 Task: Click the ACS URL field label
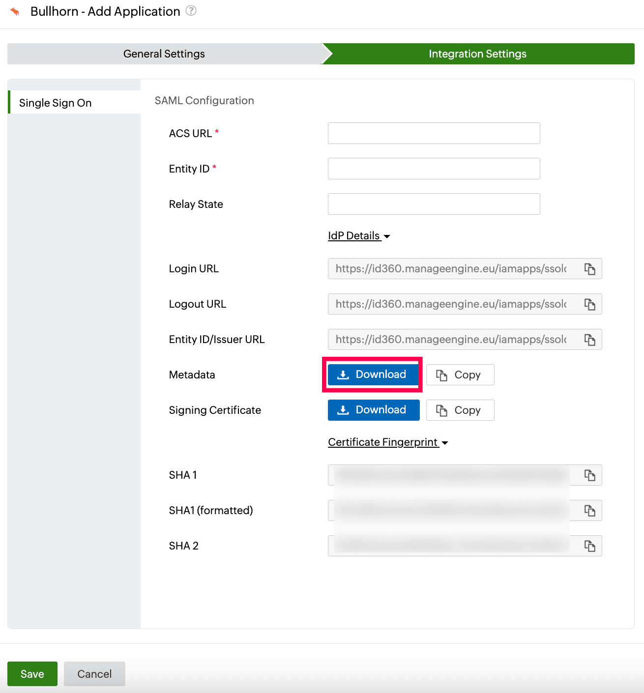(190, 133)
